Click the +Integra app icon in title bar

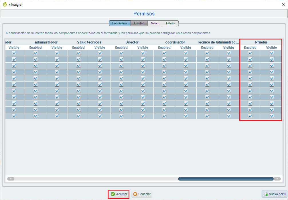click(5, 5)
